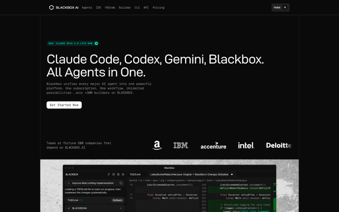The width and height of the screenshot is (339, 212).
Task: Click copy icon beside Improve Rate Limiting Implementation
Action: [x=121, y=183]
